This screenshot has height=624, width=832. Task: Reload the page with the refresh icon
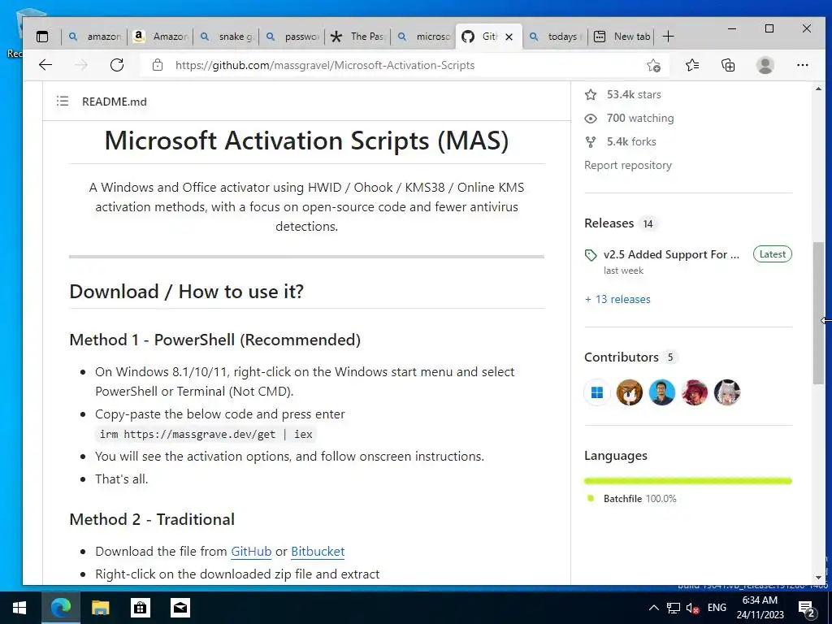click(x=117, y=65)
